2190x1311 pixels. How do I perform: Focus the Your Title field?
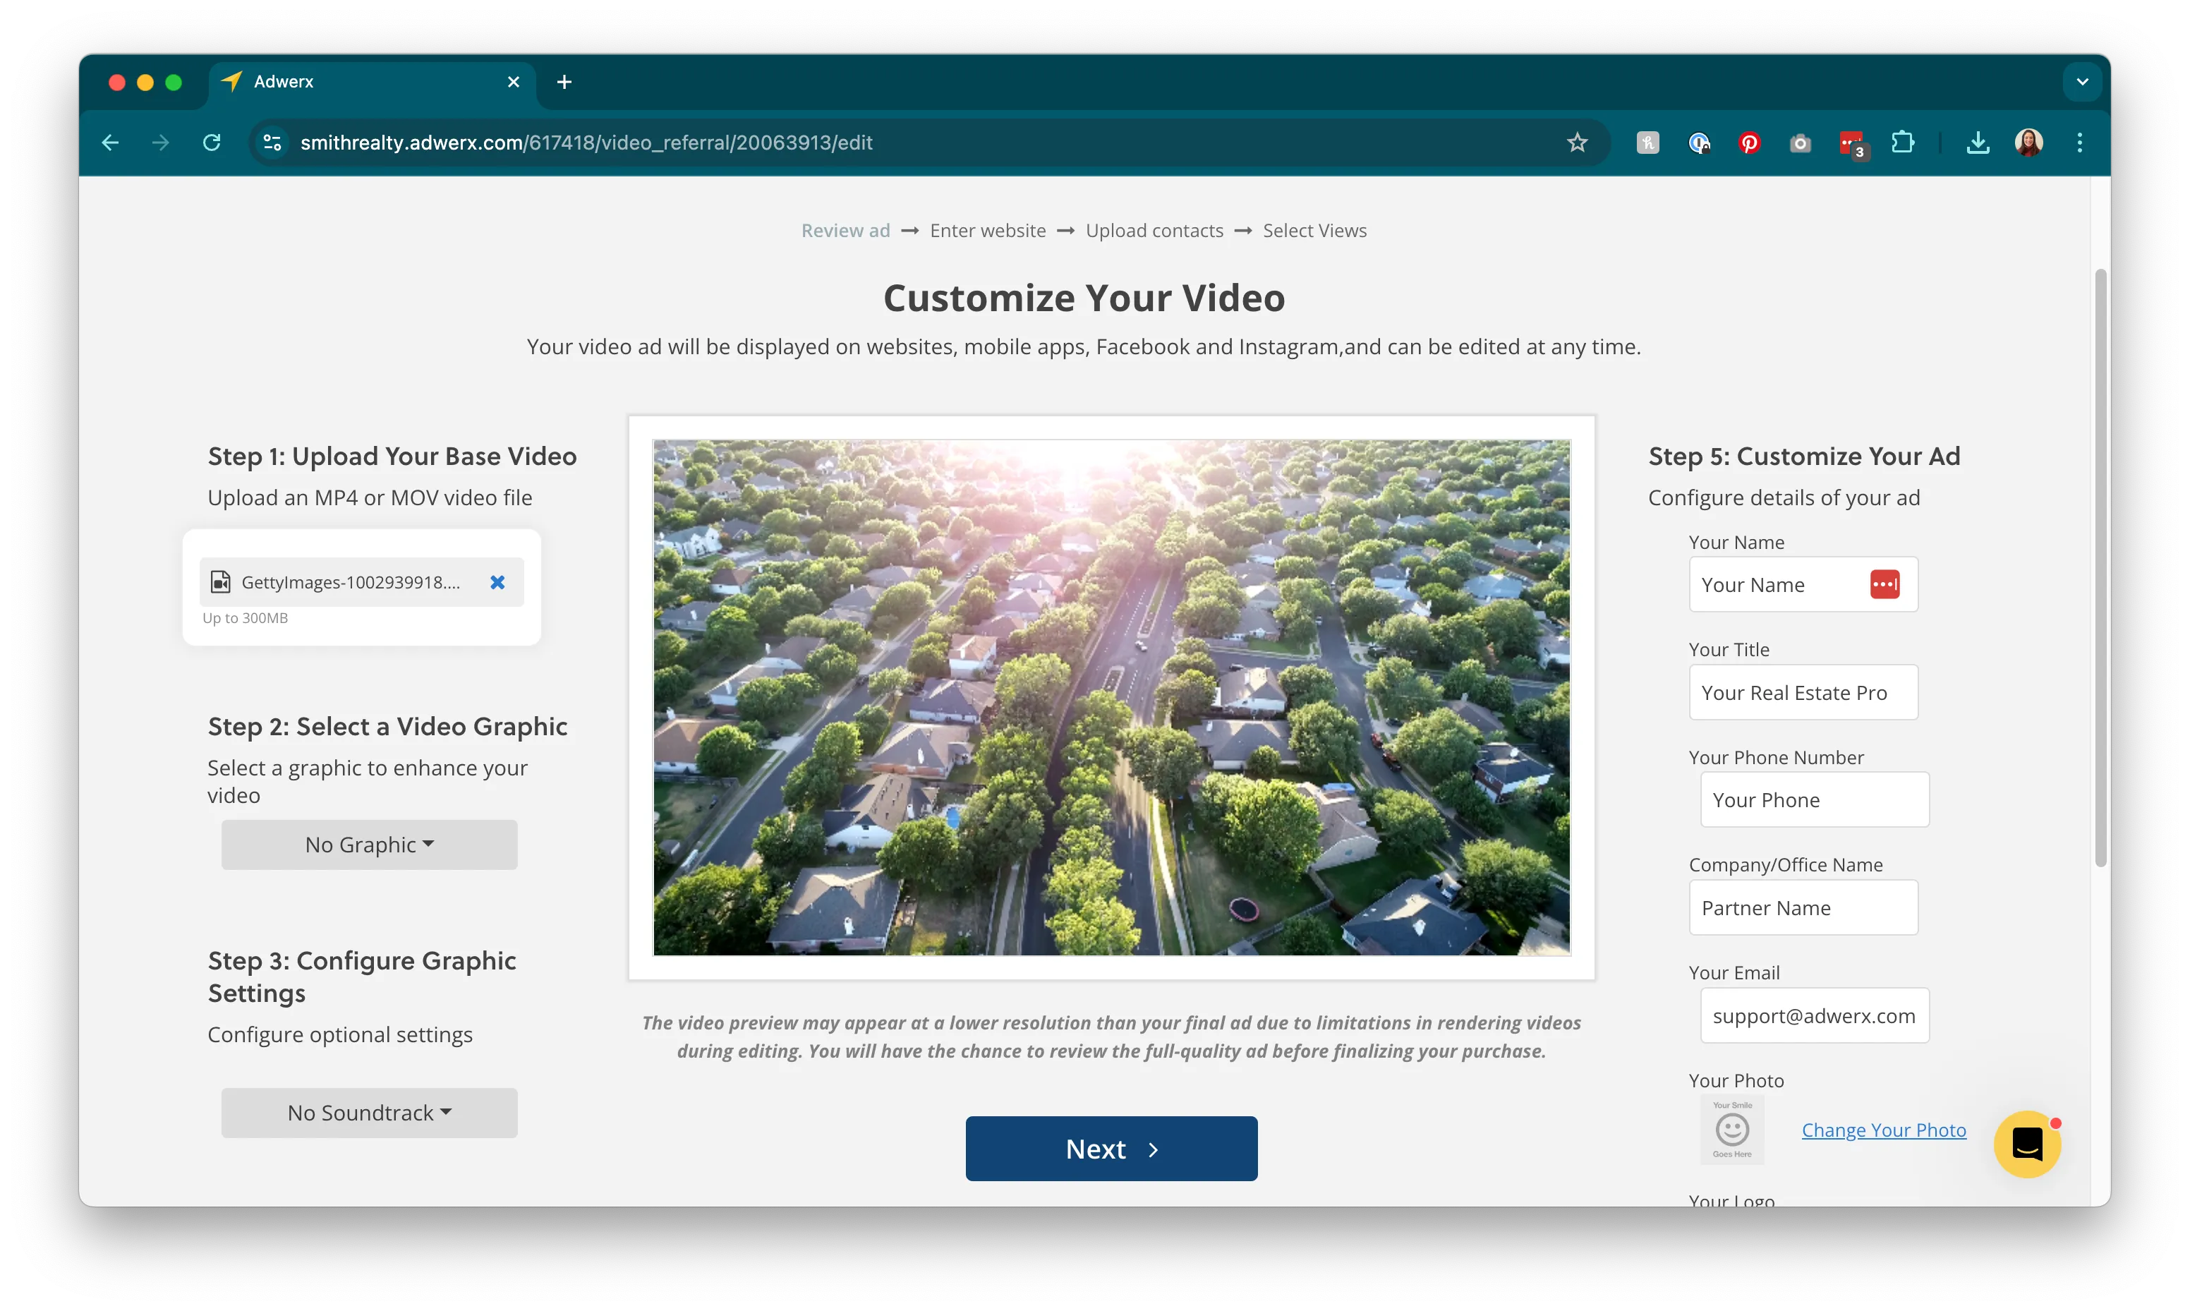click(x=1803, y=691)
